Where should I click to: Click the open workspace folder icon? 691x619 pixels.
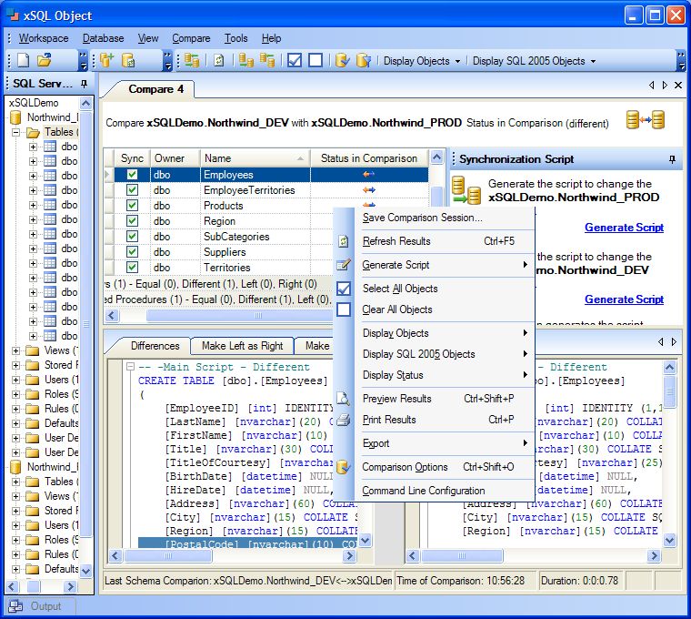tap(44, 61)
